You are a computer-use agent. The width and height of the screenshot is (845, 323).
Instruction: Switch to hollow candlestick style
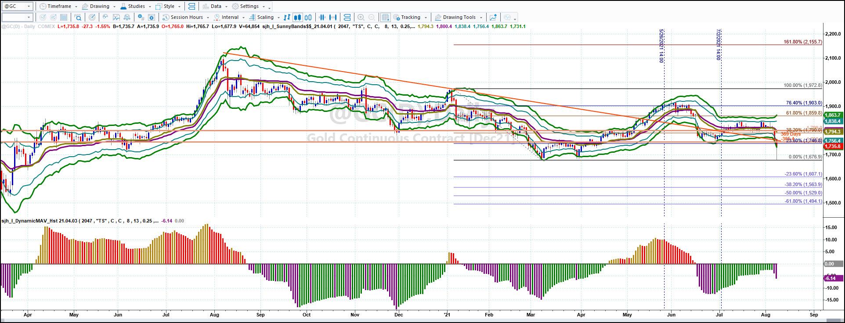(308, 17)
